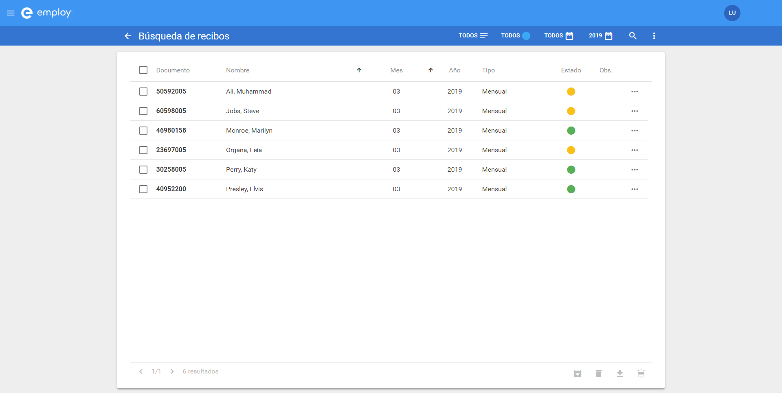Click the Búsqueda de recibos title
The height and width of the screenshot is (393, 782).
coord(184,36)
